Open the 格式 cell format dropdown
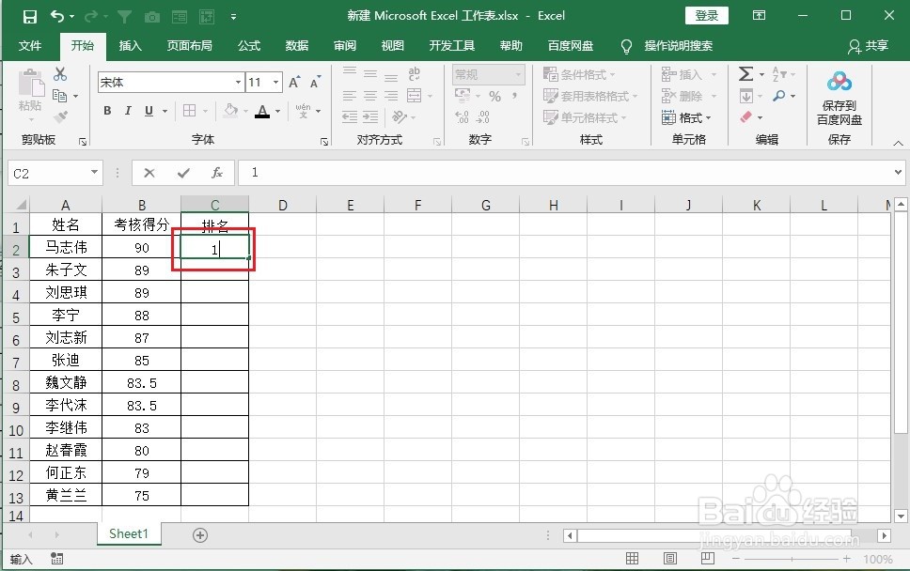Viewport: 910px width, 571px height. [x=686, y=117]
